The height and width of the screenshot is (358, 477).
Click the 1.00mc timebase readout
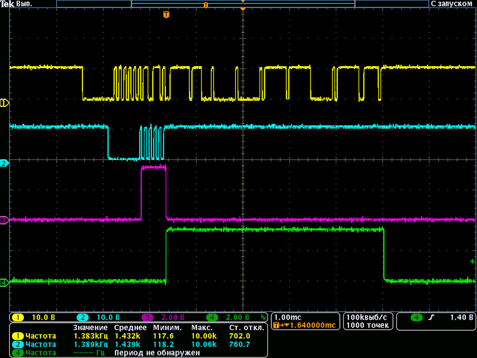pyautogui.click(x=288, y=318)
